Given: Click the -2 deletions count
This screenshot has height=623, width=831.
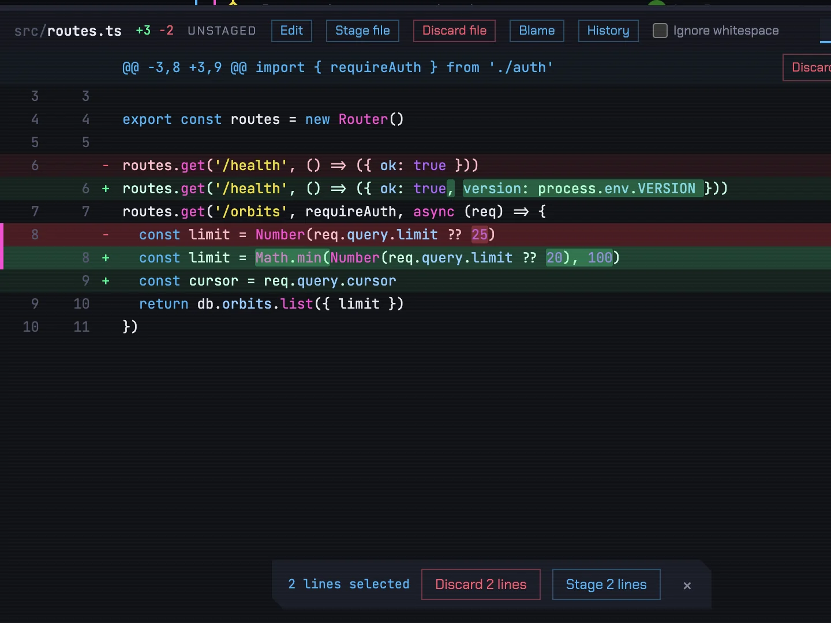Looking at the screenshot, I should 166,31.
